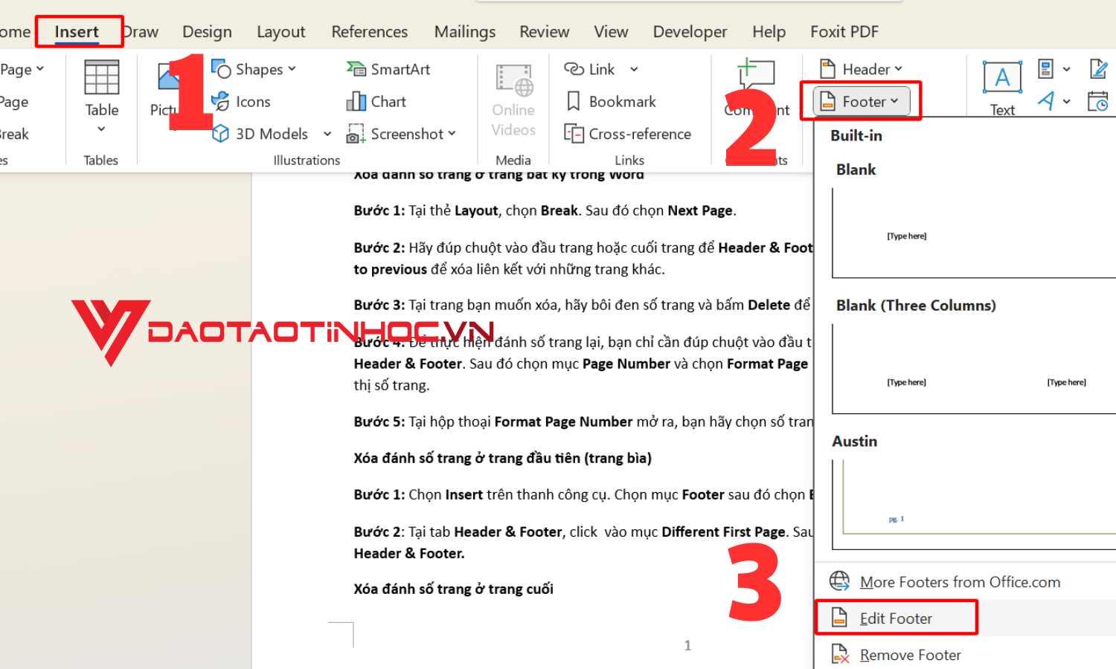The image size is (1116, 669).
Task: Click the line 'Bước 1: Tại thẻ Layout'
Action: pos(545,210)
